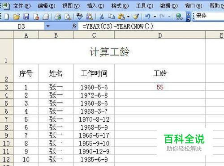Open the 帮助 help menu
This screenshot has height=166, width=224.
coord(216,6)
